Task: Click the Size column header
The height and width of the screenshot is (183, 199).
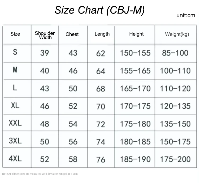Action: (x=15, y=34)
